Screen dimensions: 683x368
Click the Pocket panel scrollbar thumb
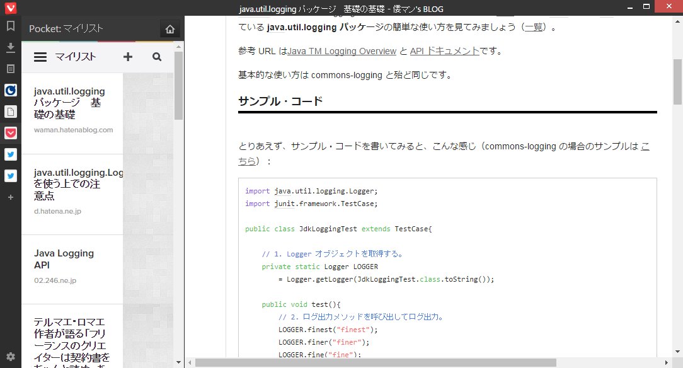tap(178, 85)
